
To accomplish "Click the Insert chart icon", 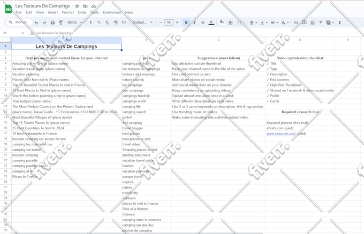I will pos(313,22).
